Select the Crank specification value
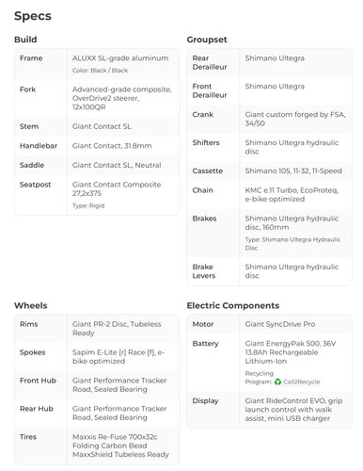 point(295,119)
